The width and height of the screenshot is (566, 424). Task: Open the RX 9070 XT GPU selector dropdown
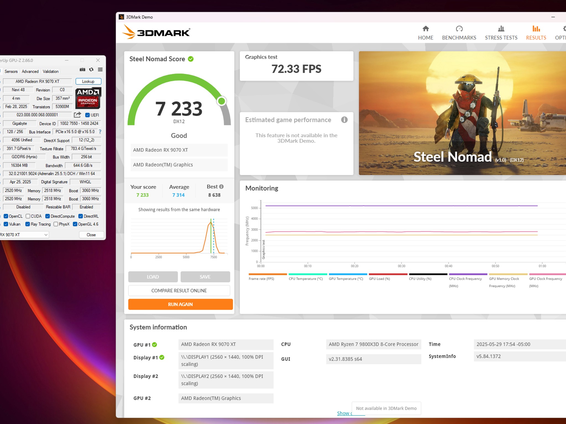[x=24, y=235]
